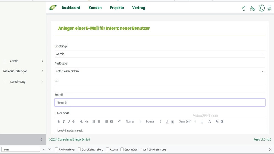
Task: Insert a bulleted list
Action: pos(99,121)
